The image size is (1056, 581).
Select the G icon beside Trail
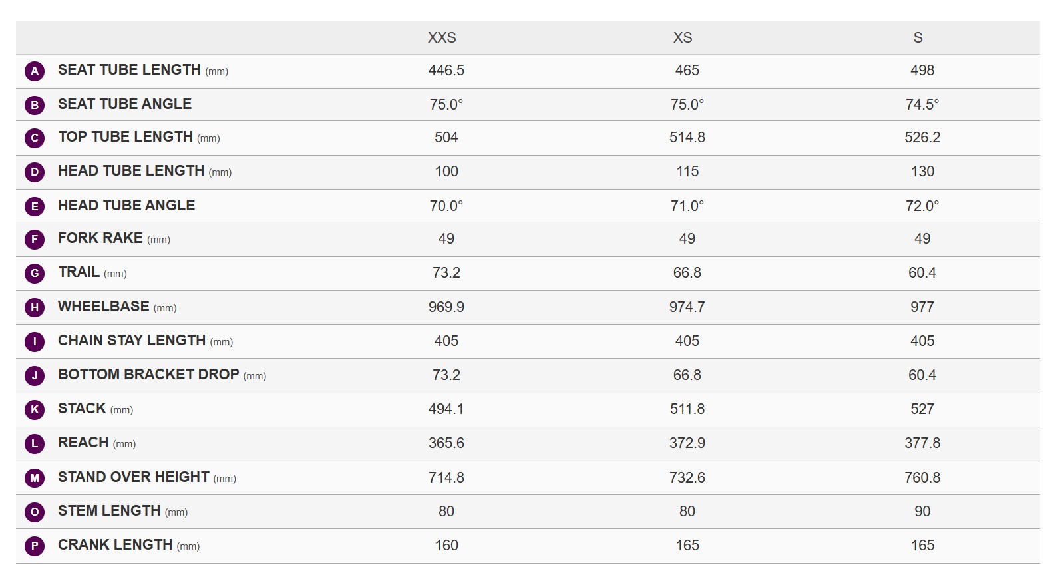click(35, 274)
